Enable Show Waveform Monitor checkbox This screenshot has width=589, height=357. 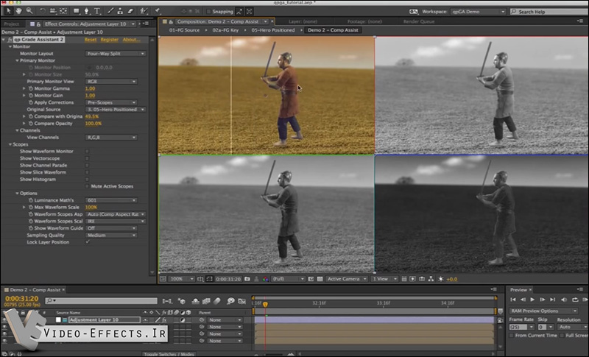[87, 152]
